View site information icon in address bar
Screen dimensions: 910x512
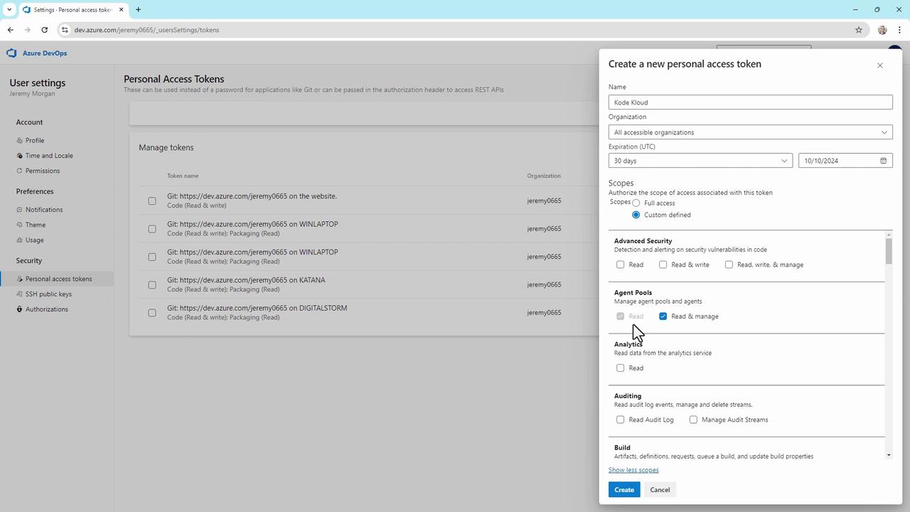click(65, 30)
